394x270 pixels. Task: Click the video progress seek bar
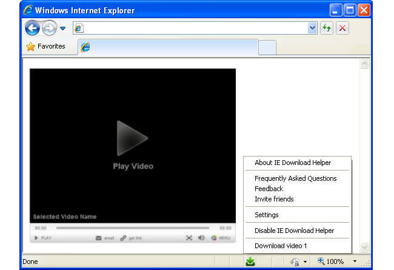tap(132, 228)
